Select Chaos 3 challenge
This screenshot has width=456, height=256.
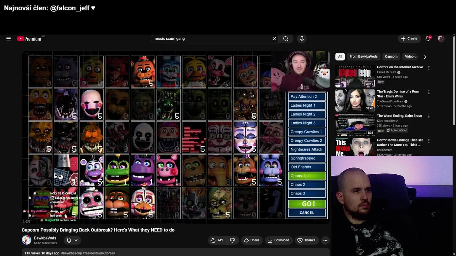307,193
